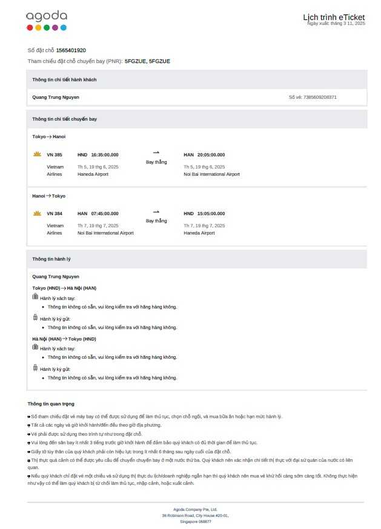
Task: Click the PNR reference 5FGZUE, 5FGZUE
Action: (147, 61)
